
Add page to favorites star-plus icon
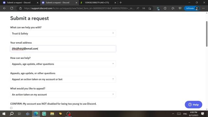149,8
